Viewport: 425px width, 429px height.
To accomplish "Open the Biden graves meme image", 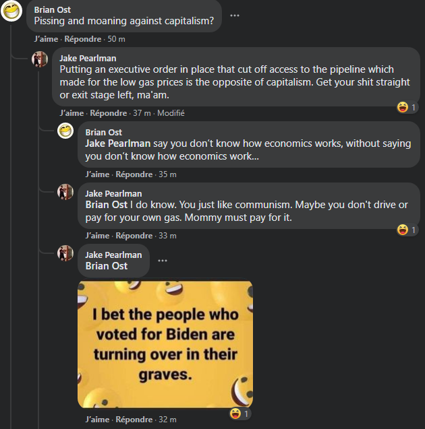I will [x=165, y=344].
